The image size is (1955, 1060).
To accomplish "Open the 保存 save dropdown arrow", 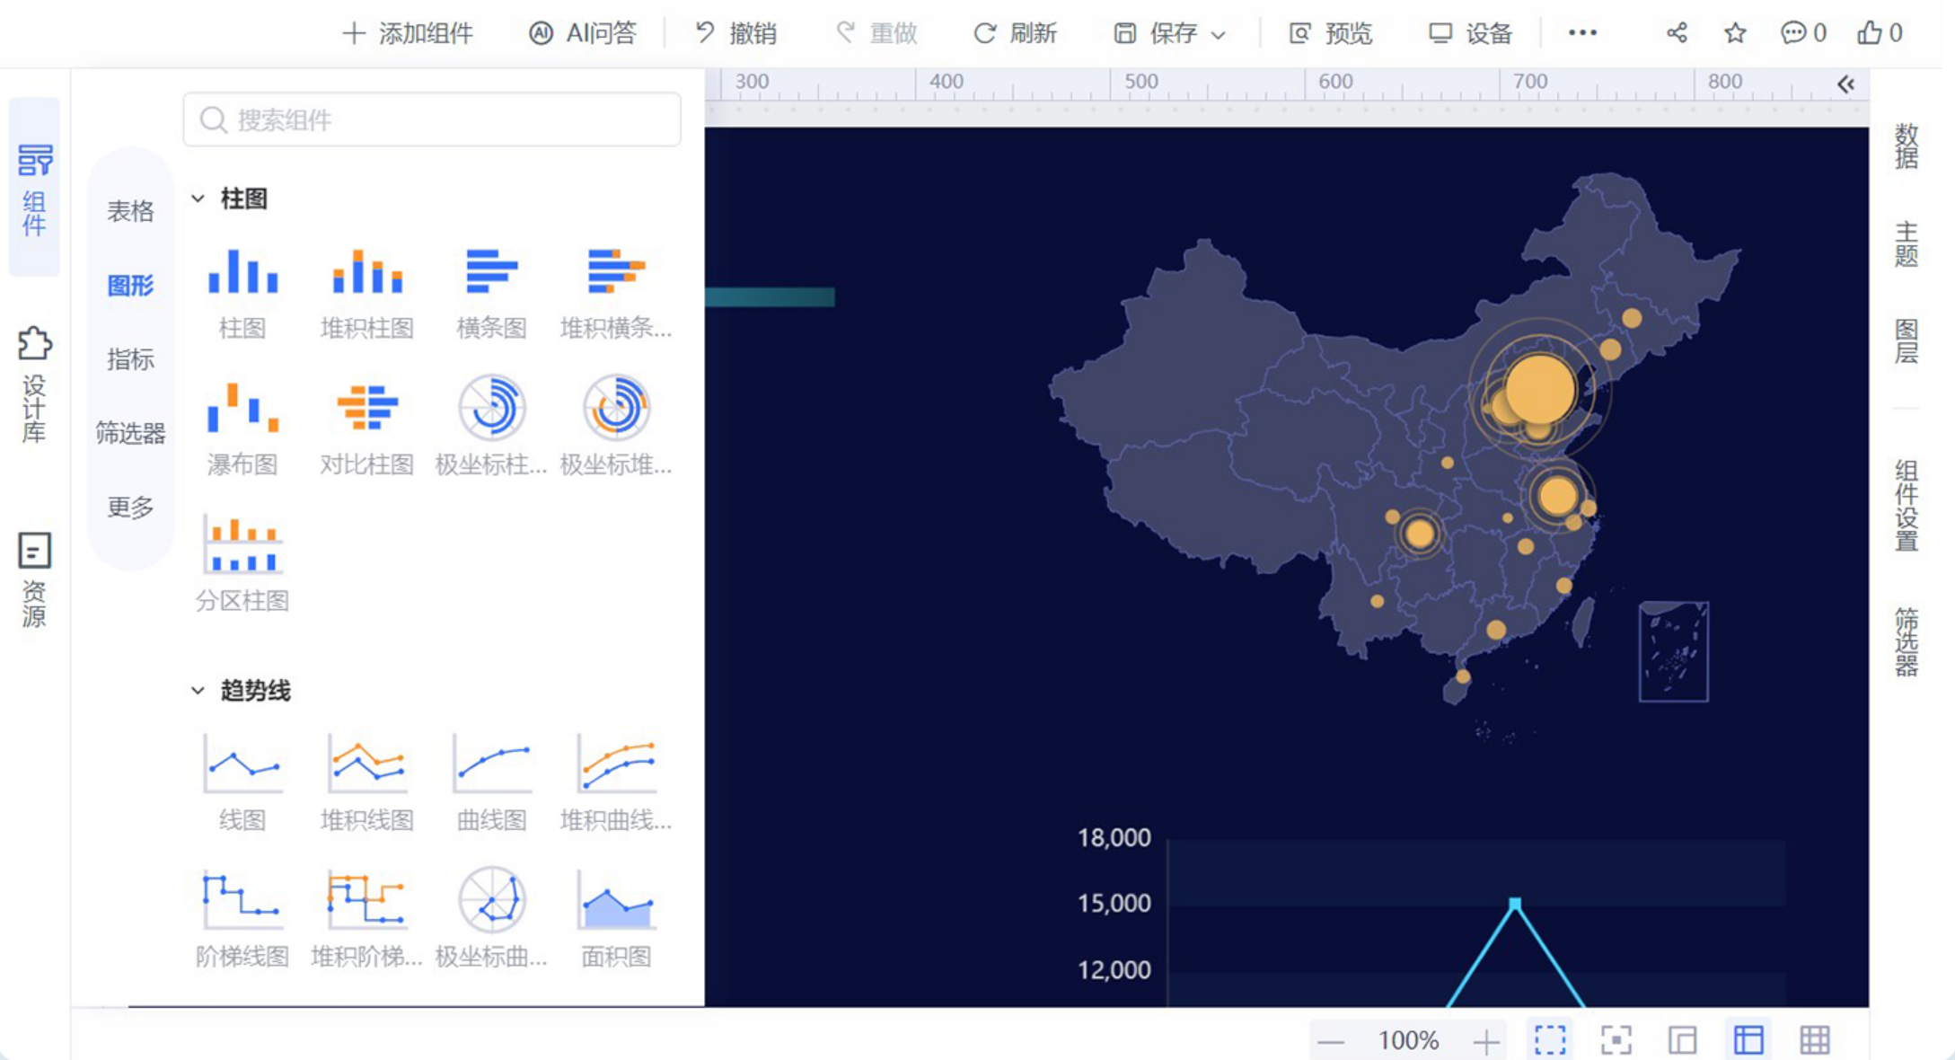I will (1219, 35).
